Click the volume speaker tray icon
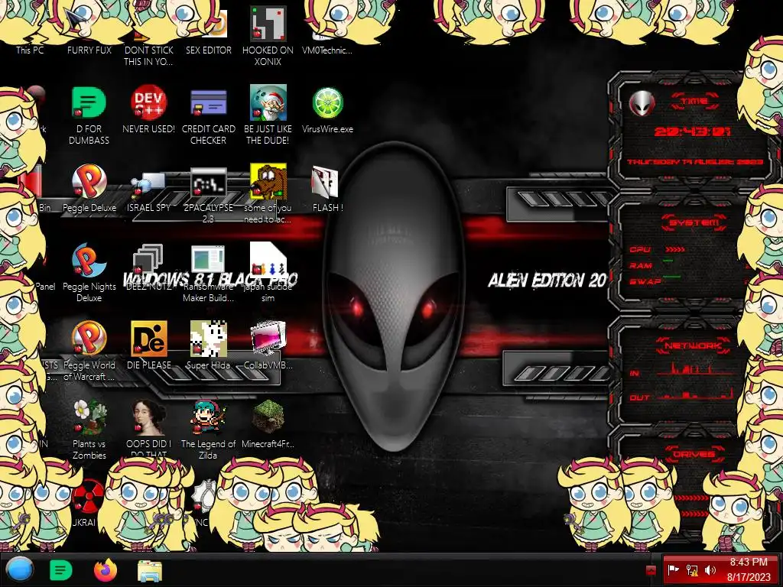The width and height of the screenshot is (783, 587). 710,570
